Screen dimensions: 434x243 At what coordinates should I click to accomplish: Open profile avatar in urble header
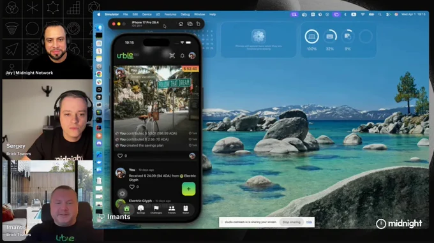pos(192,55)
